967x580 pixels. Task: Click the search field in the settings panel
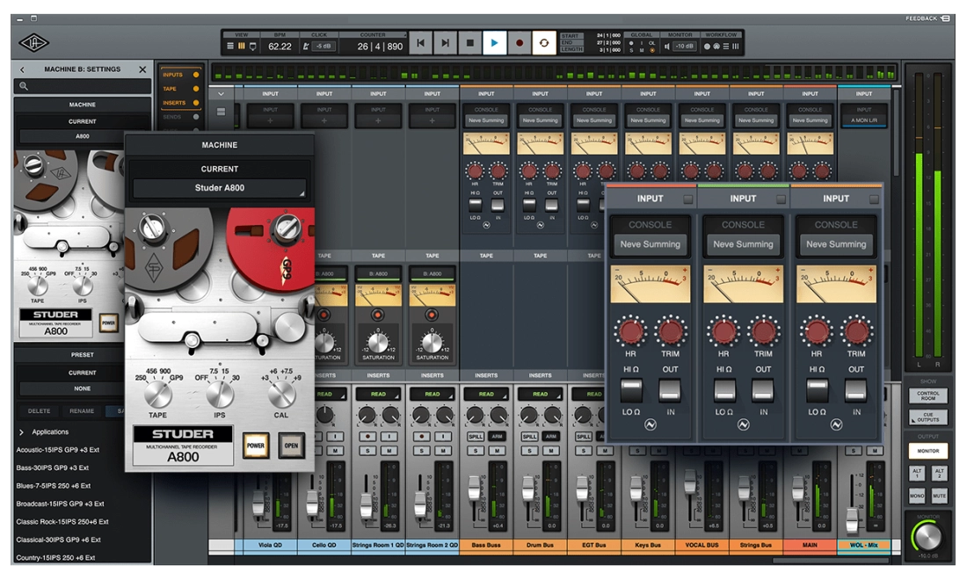[x=83, y=86]
